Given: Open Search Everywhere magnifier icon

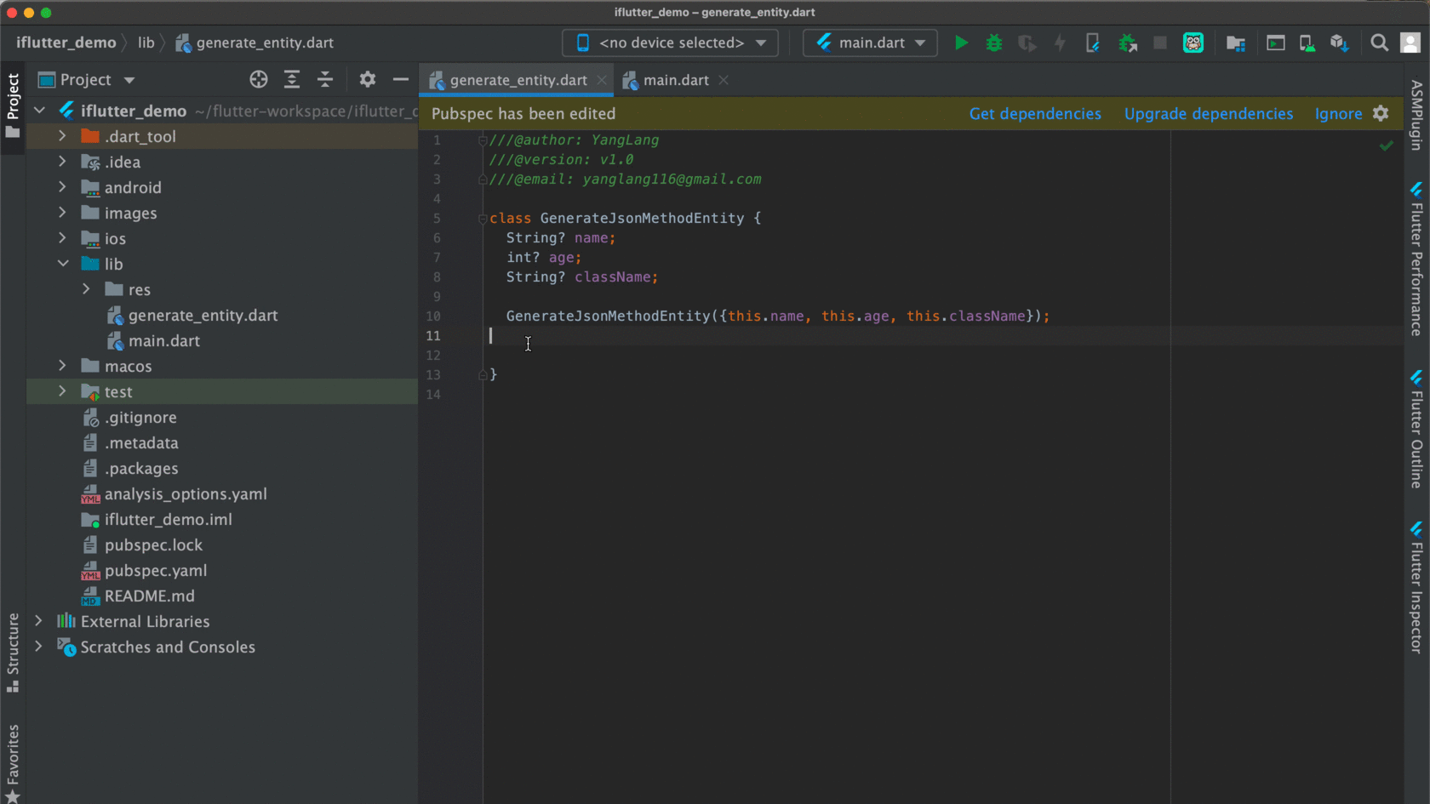Looking at the screenshot, I should tap(1379, 43).
